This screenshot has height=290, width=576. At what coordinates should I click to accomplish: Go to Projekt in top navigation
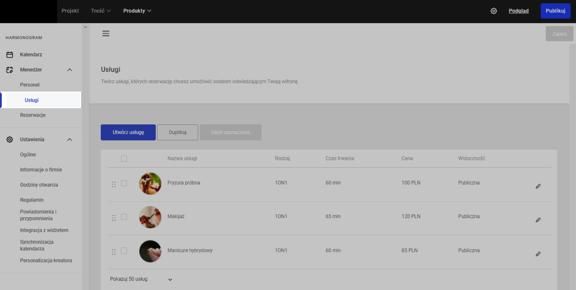[x=71, y=11]
